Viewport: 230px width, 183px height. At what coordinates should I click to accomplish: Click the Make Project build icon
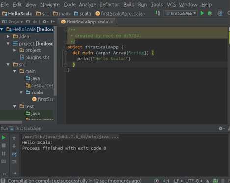(158, 13)
